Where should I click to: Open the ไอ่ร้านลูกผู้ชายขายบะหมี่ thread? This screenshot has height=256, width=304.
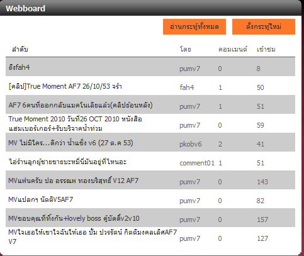coord(67,162)
